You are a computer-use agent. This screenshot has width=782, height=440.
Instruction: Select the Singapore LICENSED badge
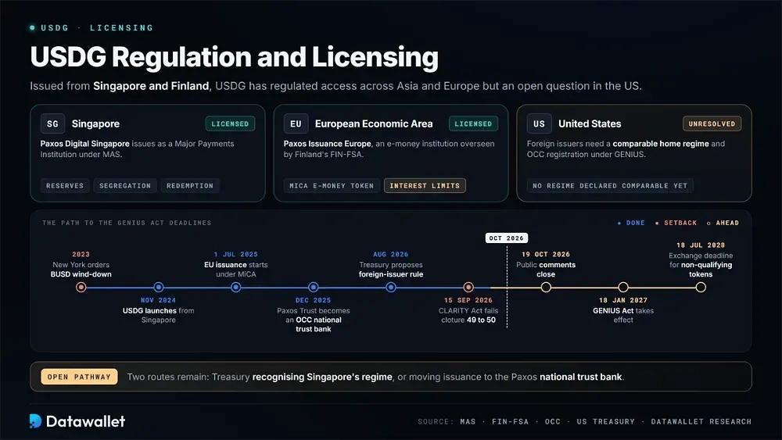point(230,123)
